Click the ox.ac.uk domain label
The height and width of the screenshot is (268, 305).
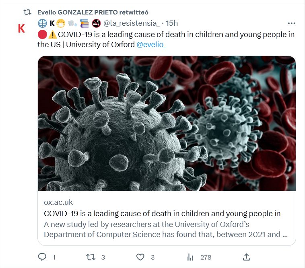pyautogui.click(x=58, y=202)
